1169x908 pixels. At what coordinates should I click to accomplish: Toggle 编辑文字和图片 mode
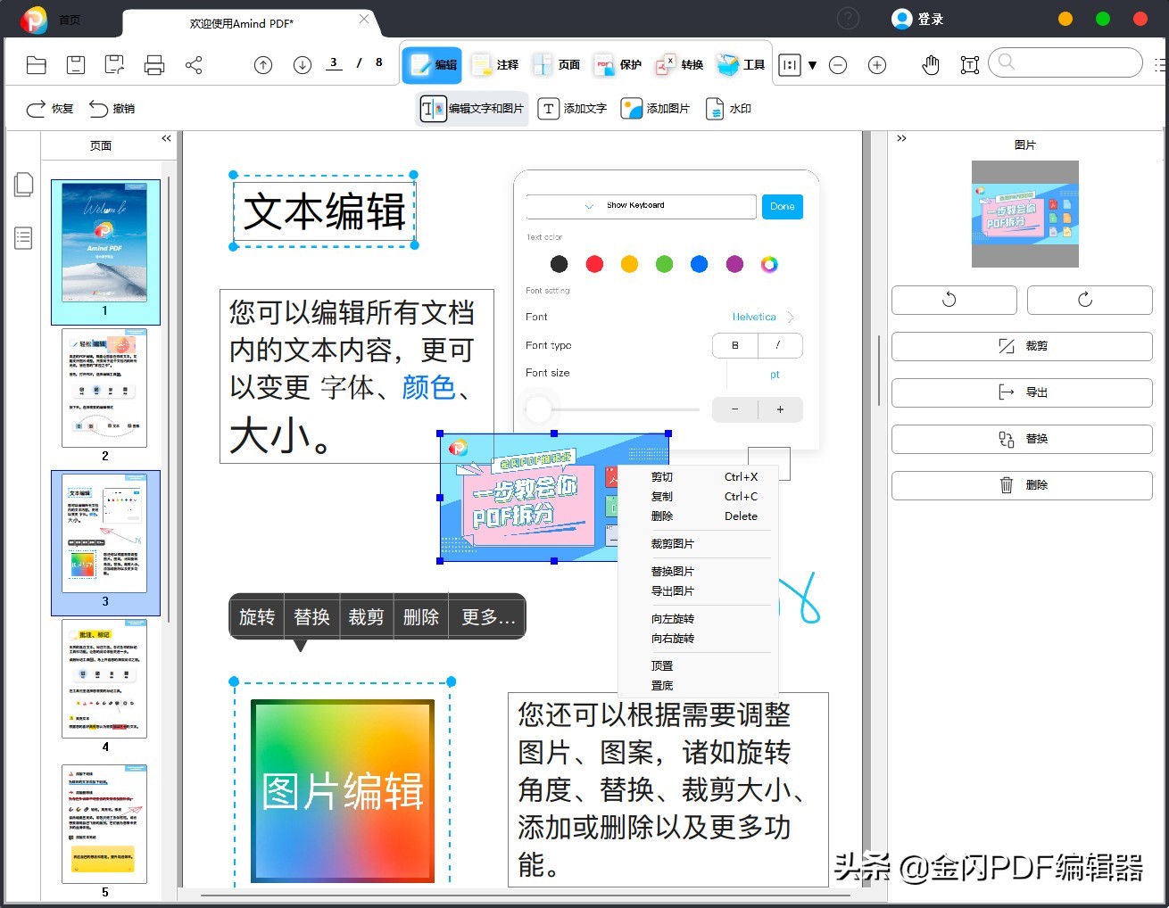pos(472,108)
